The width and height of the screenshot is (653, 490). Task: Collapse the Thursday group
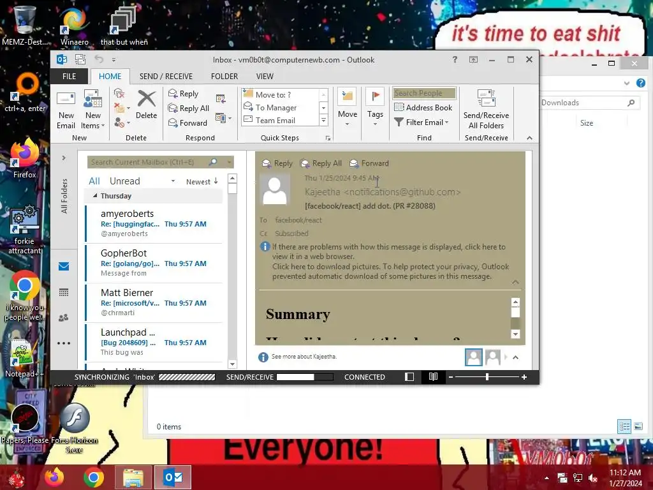click(95, 195)
